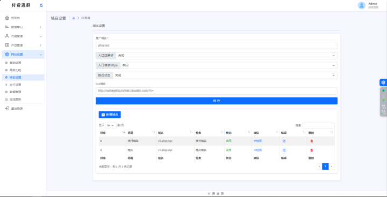The width and height of the screenshot is (387, 197).
Task: Click the Admin username text in header
Action: point(372,4)
